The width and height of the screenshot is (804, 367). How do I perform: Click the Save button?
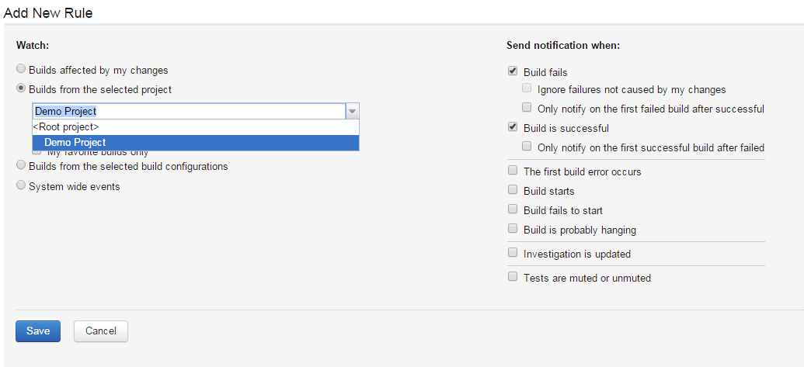[x=37, y=331]
